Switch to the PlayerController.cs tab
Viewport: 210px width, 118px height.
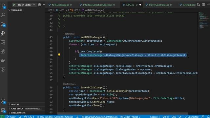pos(159,5)
